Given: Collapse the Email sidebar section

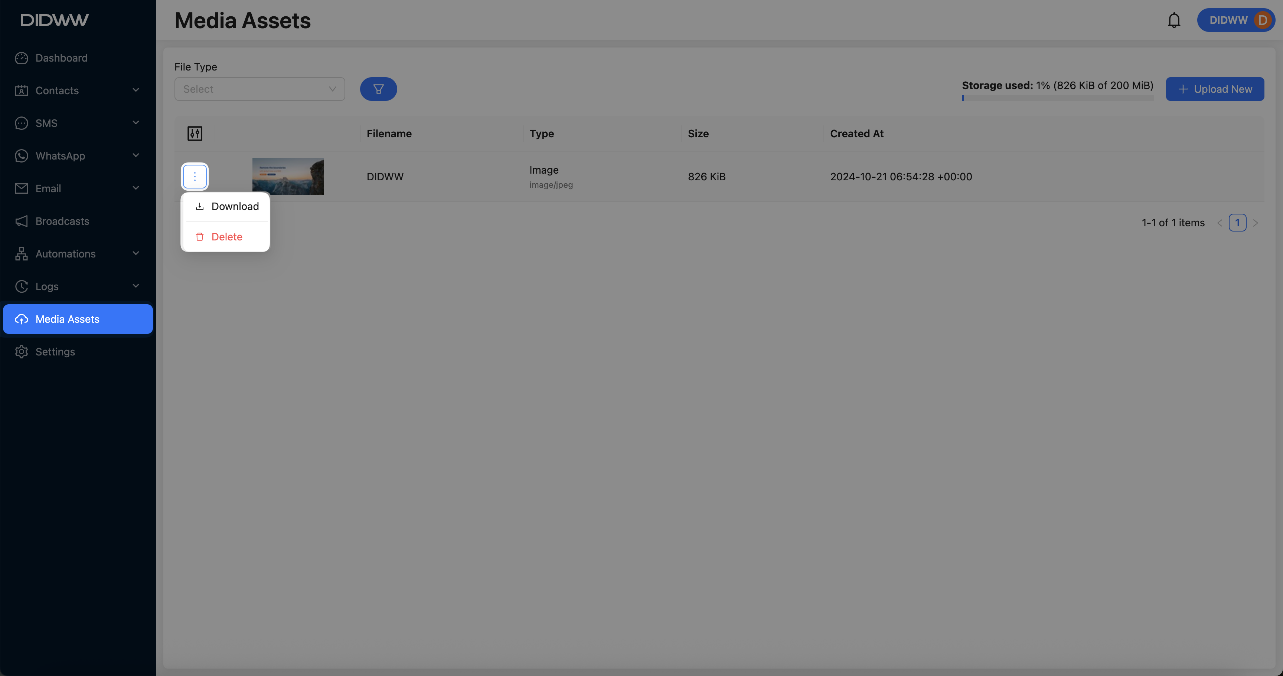Looking at the screenshot, I should pyautogui.click(x=136, y=188).
